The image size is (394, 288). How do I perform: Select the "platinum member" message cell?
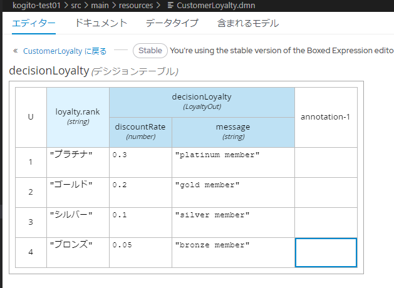point(233,162)
